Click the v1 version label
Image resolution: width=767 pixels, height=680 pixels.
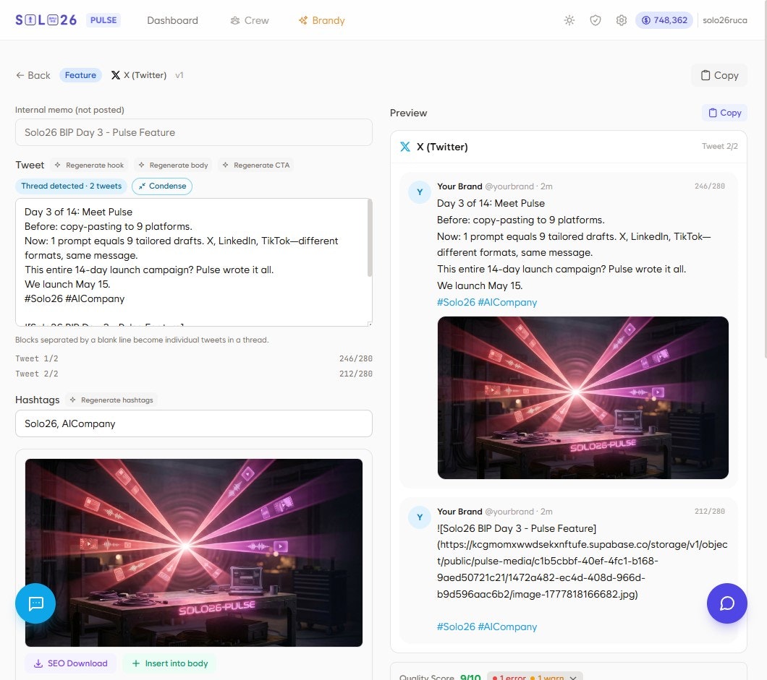pyautogui.click(x=179, y=75)
